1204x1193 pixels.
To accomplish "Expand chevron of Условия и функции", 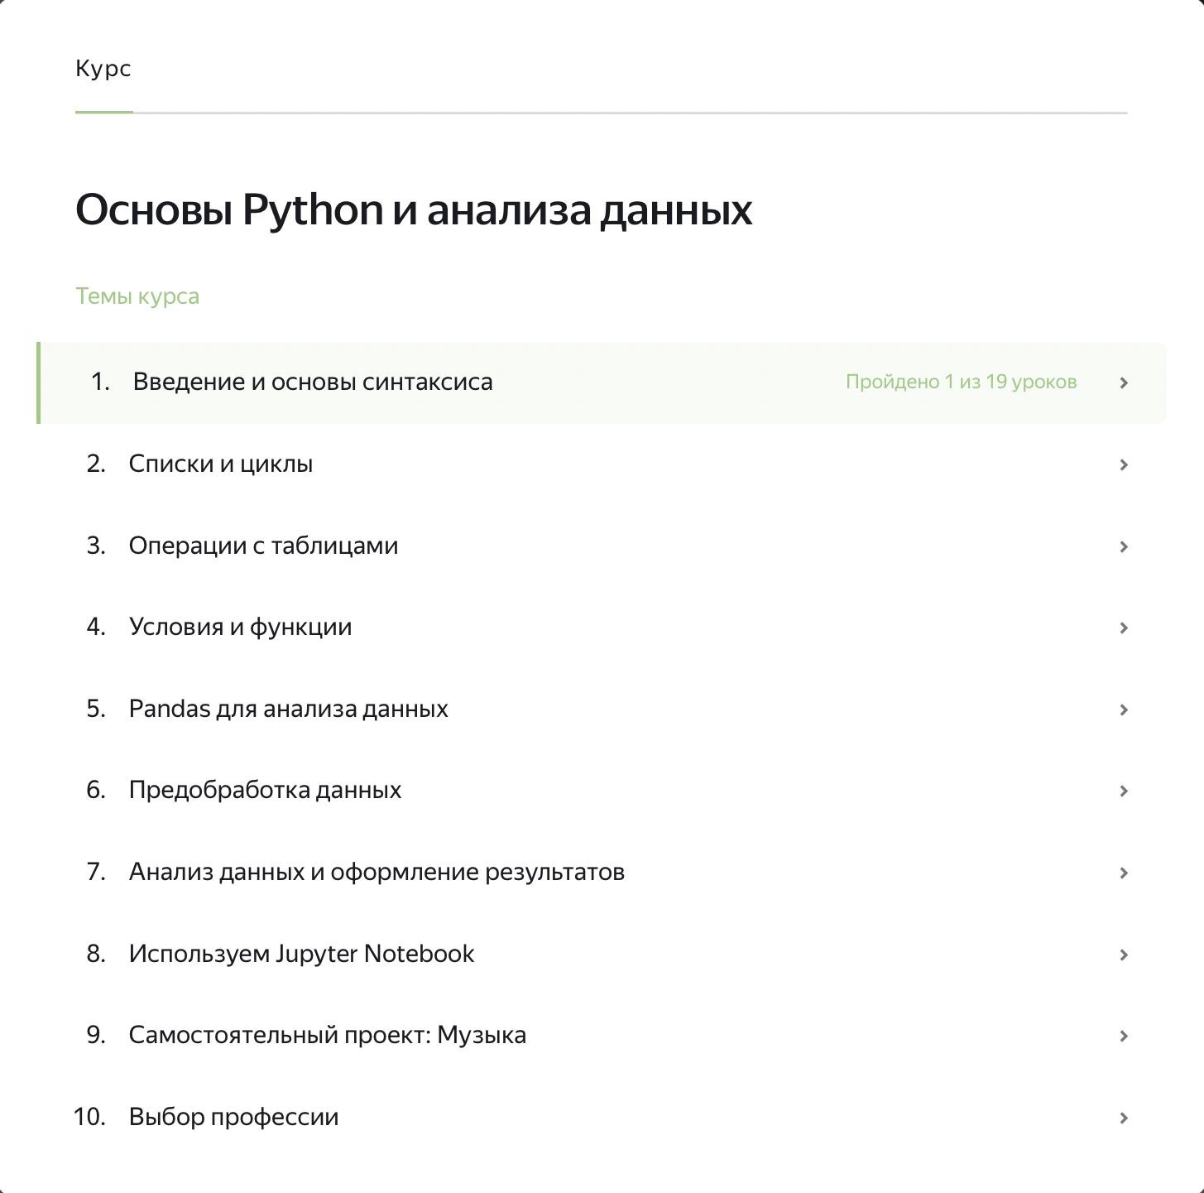I will 1124,628.
